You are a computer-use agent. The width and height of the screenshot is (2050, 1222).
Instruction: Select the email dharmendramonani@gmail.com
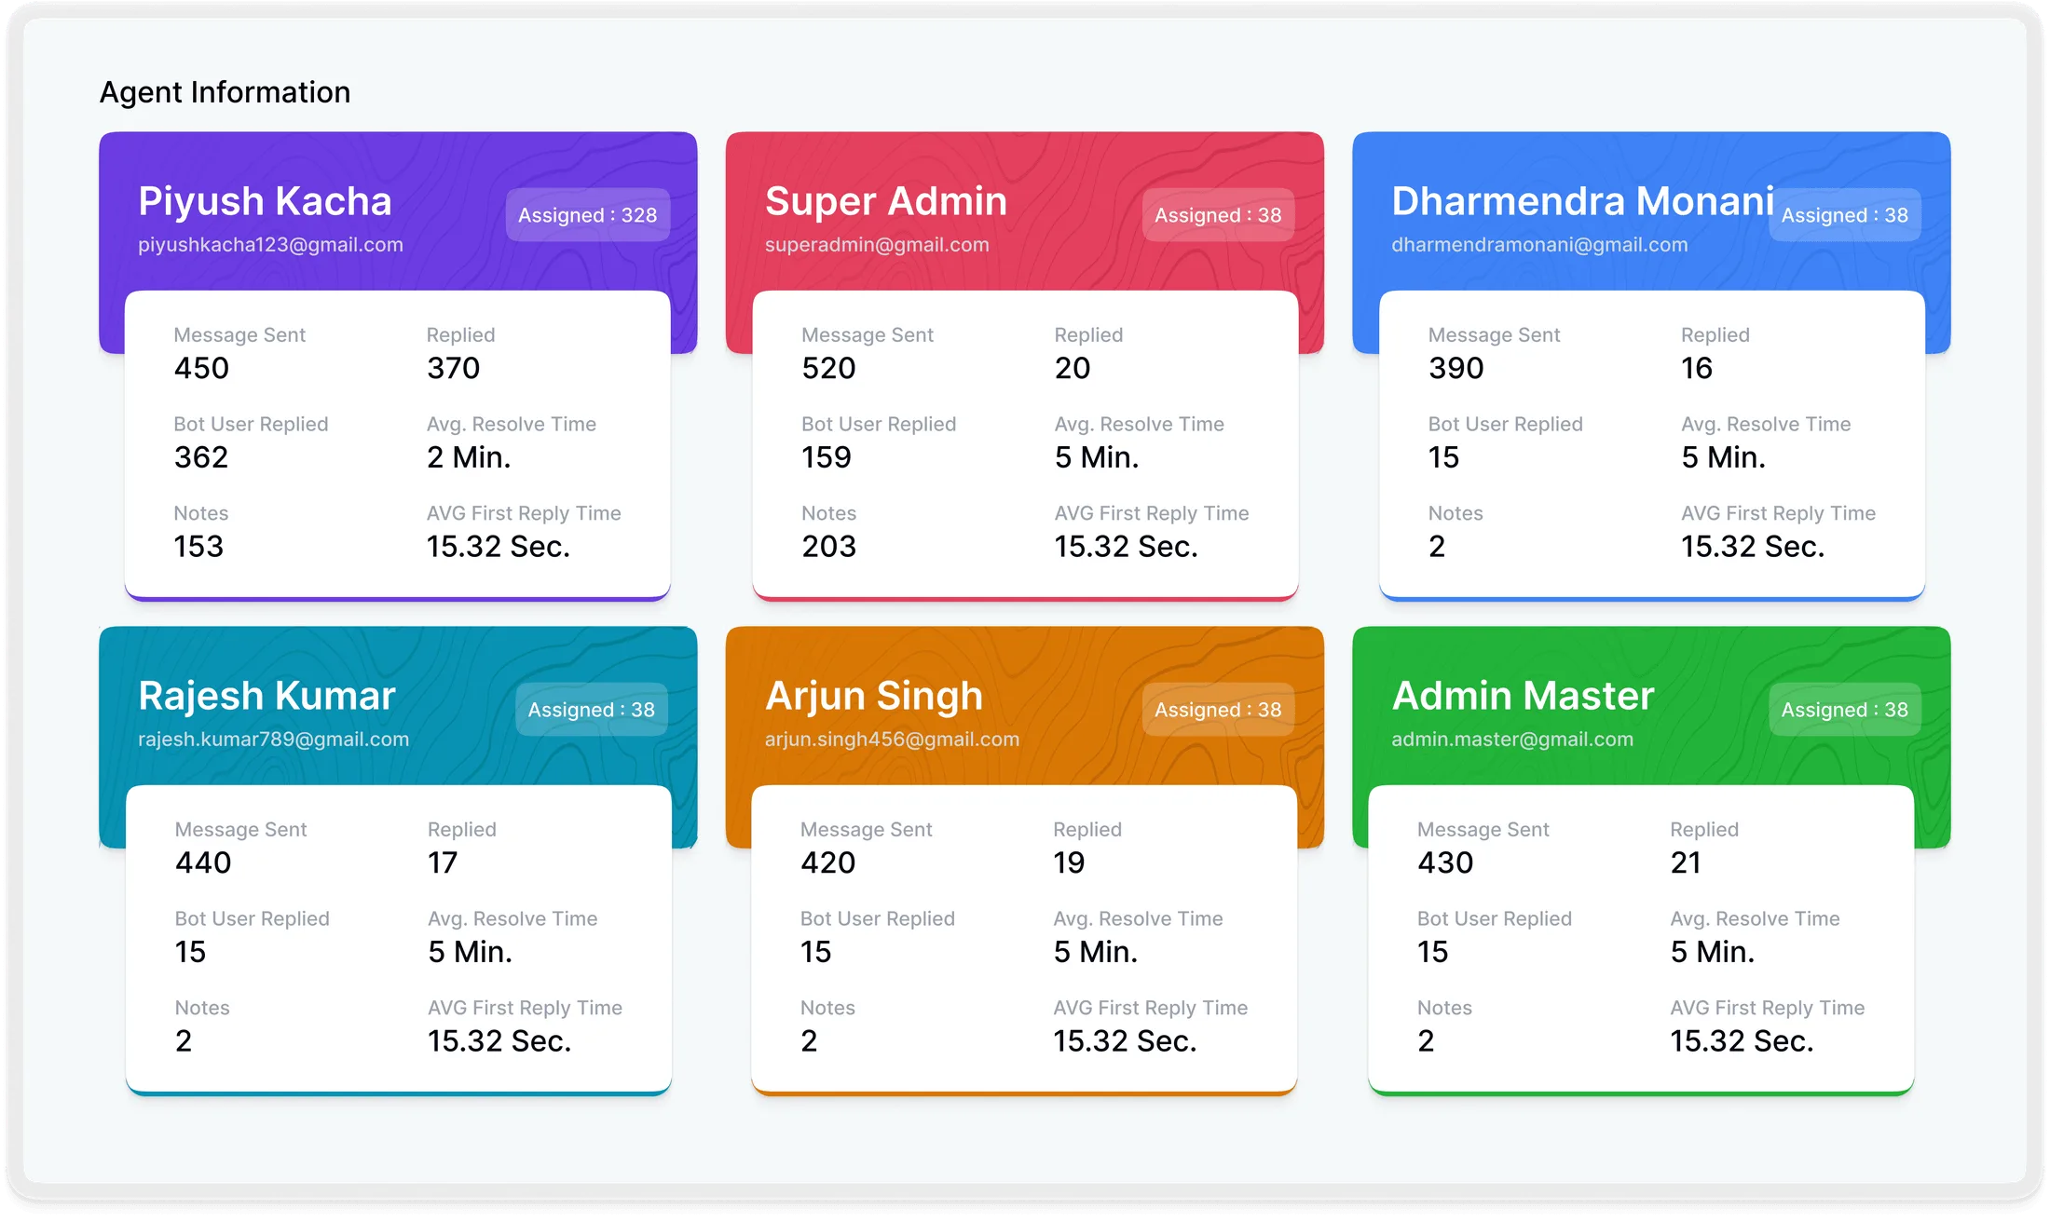[x=1539, y=244]
